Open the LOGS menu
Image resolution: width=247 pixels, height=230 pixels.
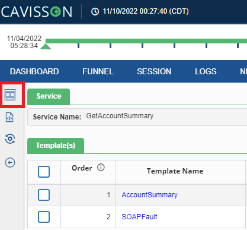(x=206, y=71)
